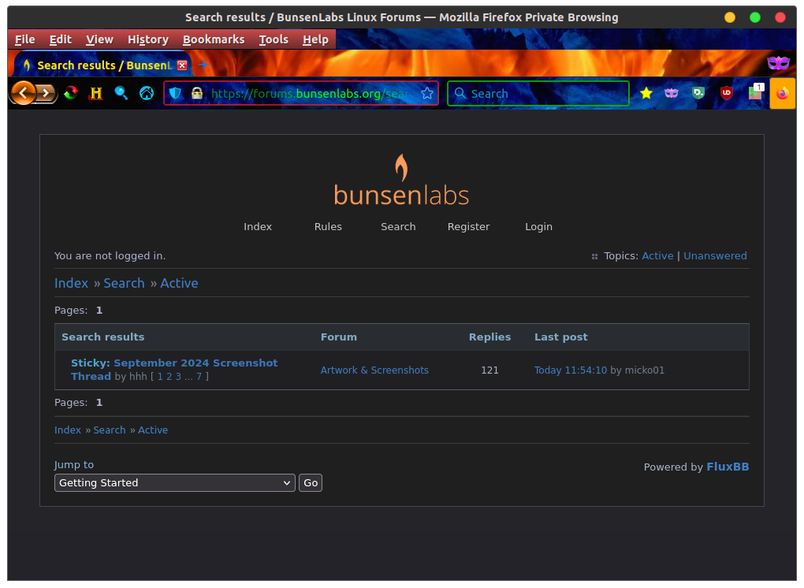Image resolution: width=804 pixels, height=588 pixels.
Task: Open the History menu
Action: [x=148, y=39]
